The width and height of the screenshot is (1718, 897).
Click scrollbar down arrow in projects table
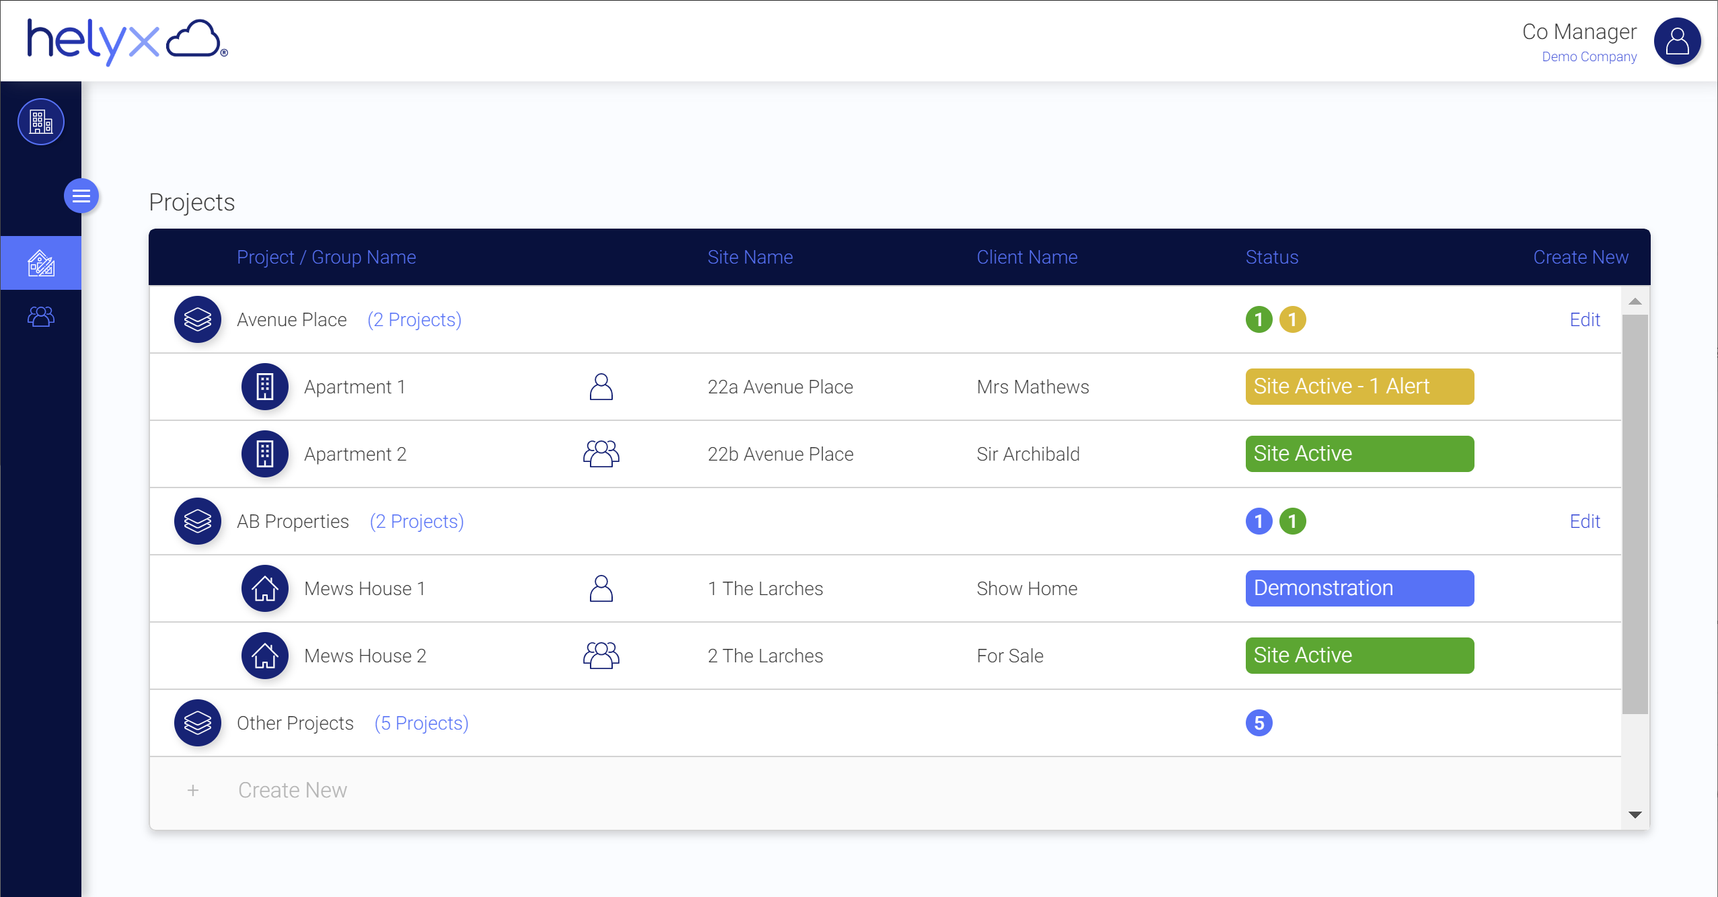[x=1635, y=814]
